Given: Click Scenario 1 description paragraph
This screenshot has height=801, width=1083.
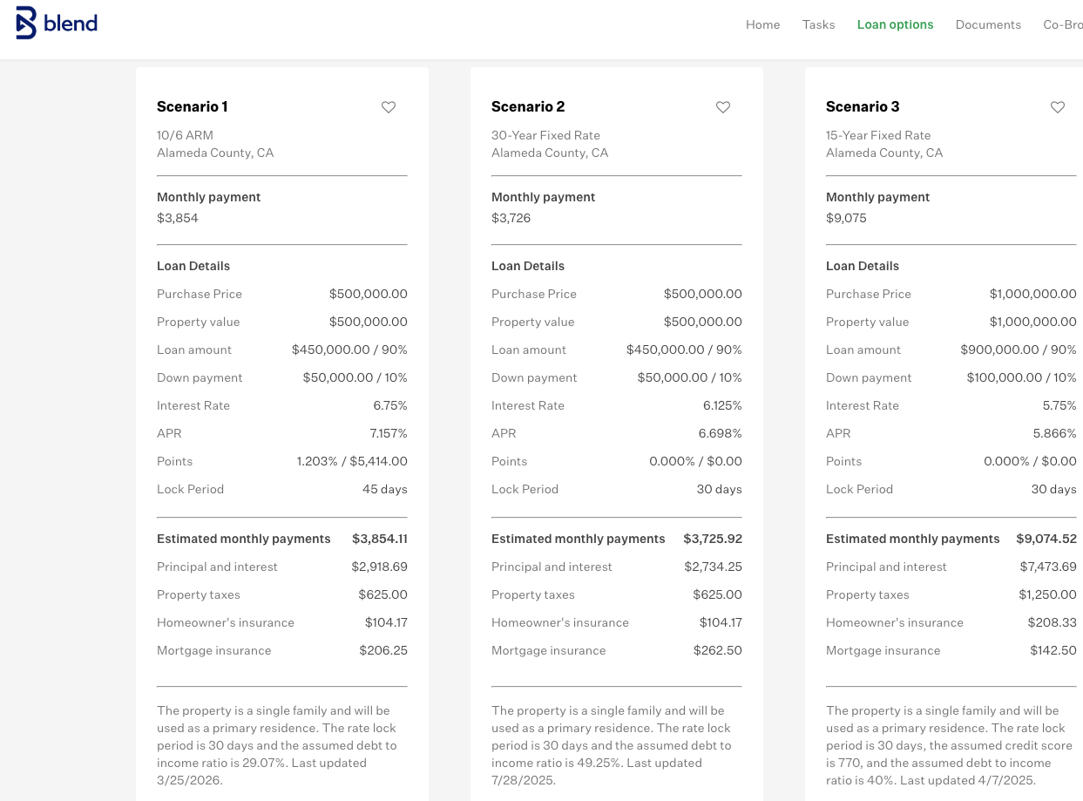Looking at the screenshot, I should pyautogui.click(x=277, y=745).
